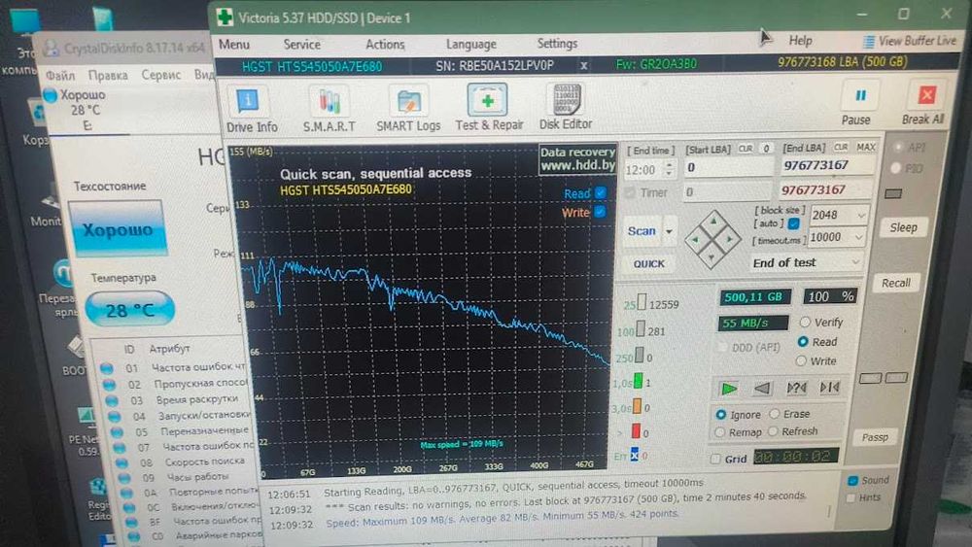The width and height of the screenshot is (972, 547).
Task: Open the timeout 10000 dropdown
Action: (x=858, y=237)
